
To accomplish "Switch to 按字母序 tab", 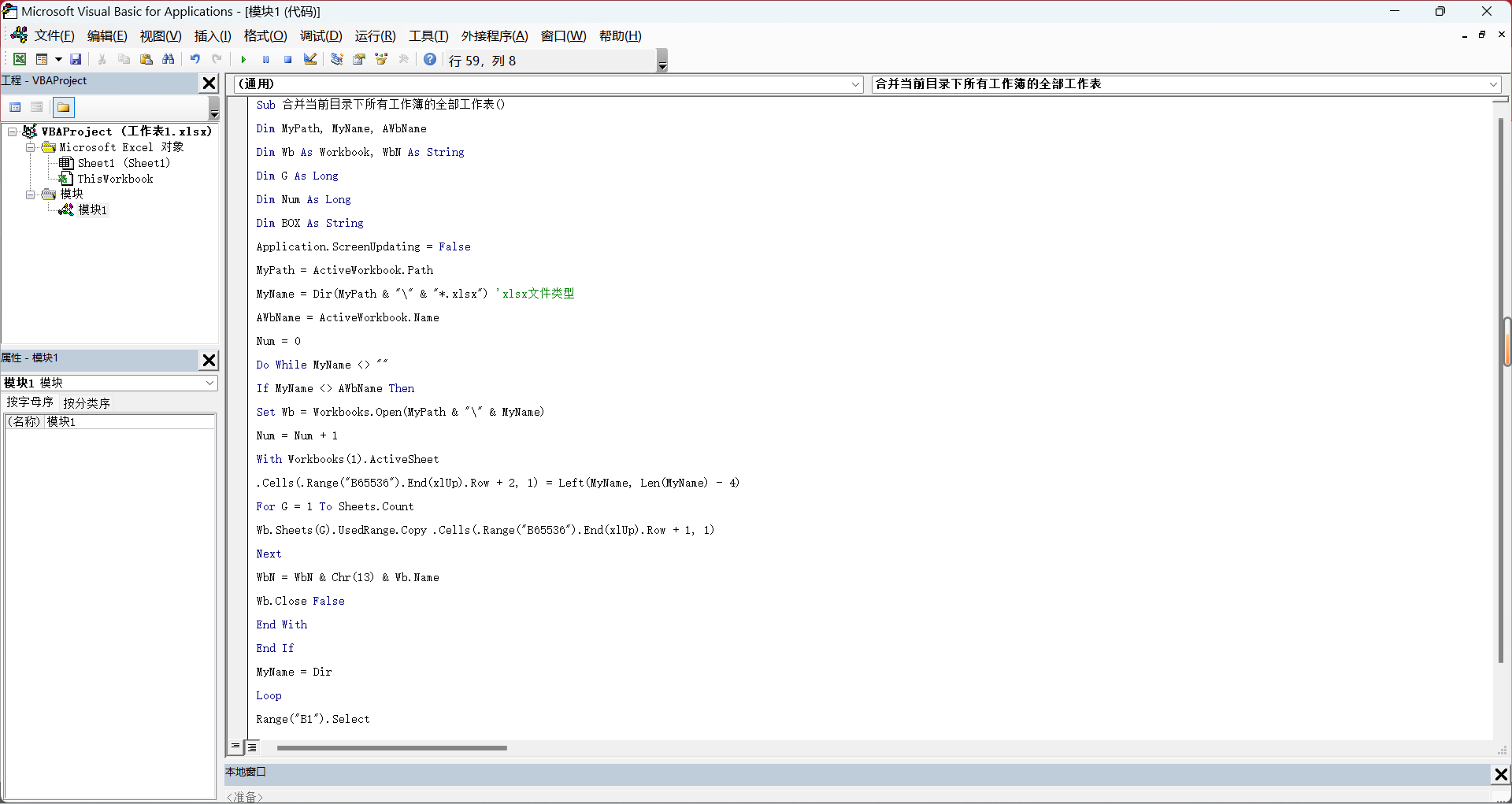I will (x=30, y=402).
